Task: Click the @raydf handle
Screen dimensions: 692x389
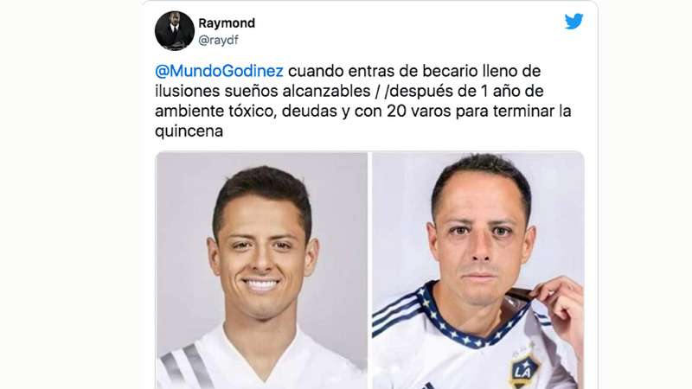Action: pos(218,40)
